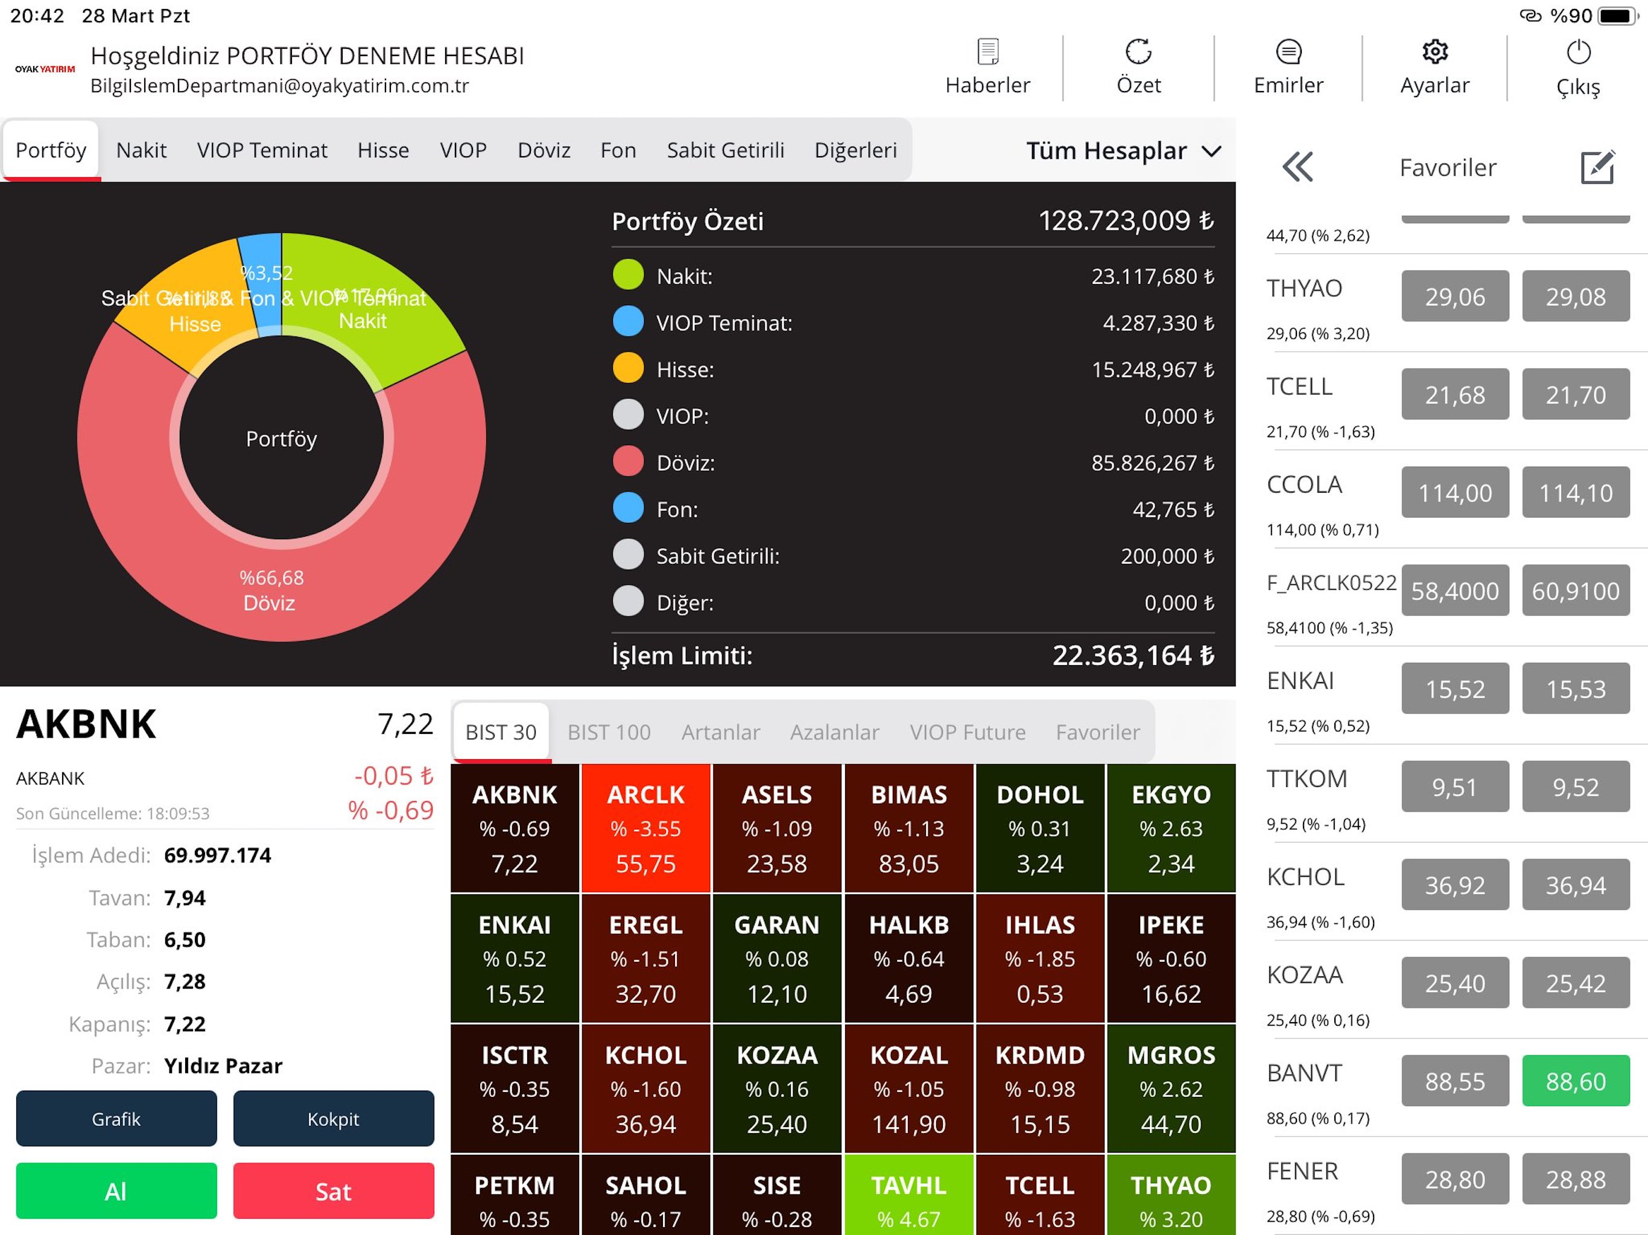Open the Diğerleri tab
This screenshot has width=1648, height=1235.
pyautogui.click(x=855, y=151)
